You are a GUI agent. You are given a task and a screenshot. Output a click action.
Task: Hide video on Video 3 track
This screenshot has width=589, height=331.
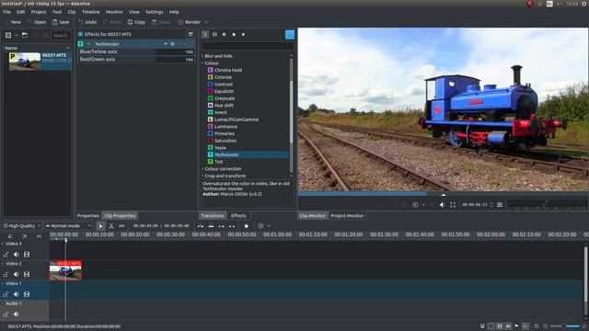pos(27,255)
